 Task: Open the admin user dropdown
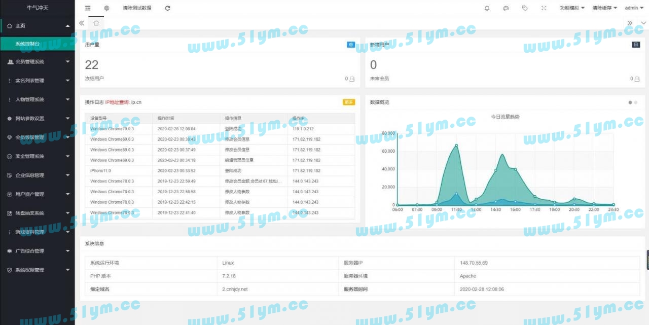[x=634, y=8]
